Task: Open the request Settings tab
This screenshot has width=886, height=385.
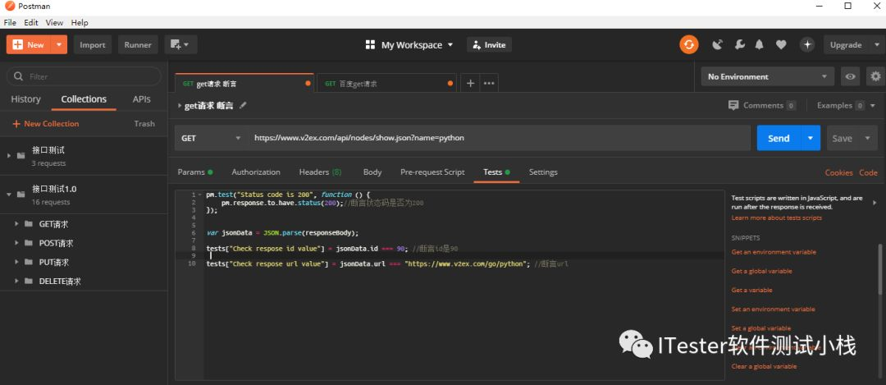Action: (543, 172)
